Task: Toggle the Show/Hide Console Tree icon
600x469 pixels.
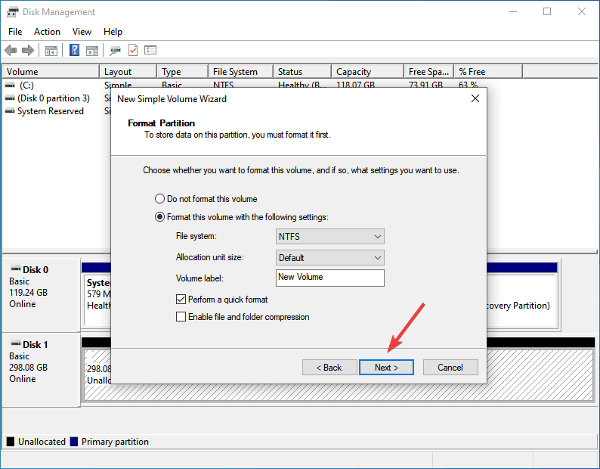Action: (x=51, y=50)
